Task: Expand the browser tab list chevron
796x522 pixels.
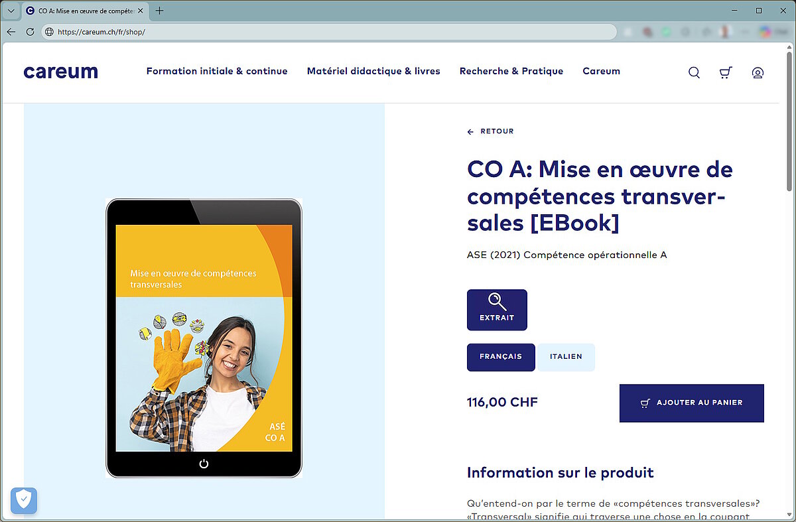Action: [x=11, y=11]
